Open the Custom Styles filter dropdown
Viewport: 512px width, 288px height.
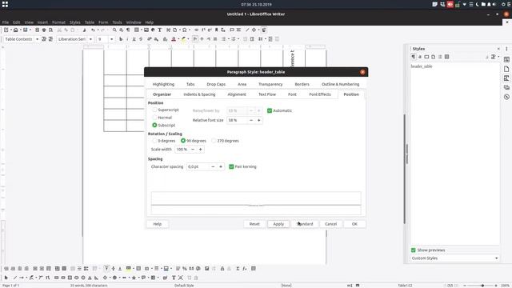[455, 258]
